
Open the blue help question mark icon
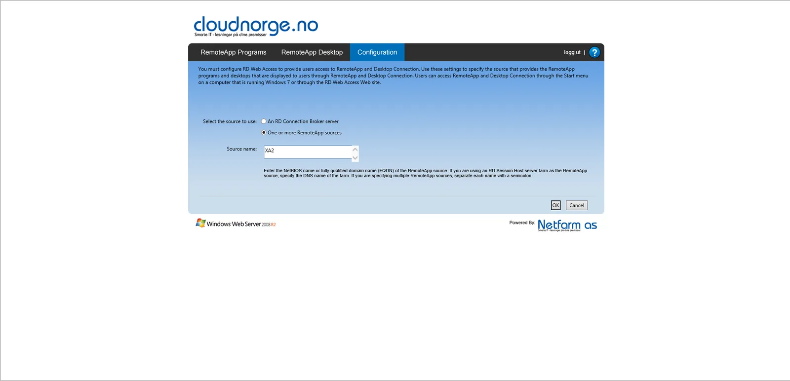point(594,52)
